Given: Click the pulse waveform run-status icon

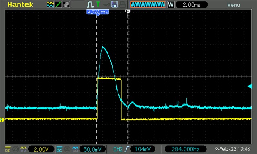Looking at the screenshot, I should click(90, 4).
